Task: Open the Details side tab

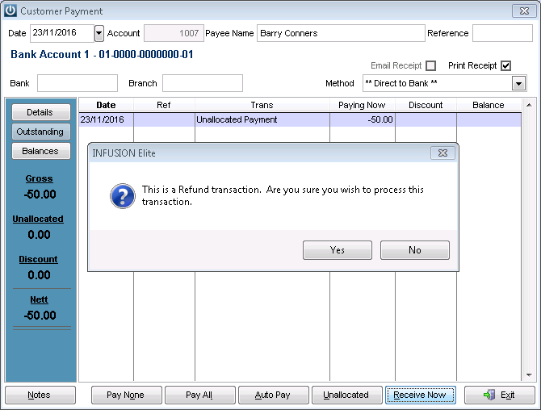Action: click(41, 112)
